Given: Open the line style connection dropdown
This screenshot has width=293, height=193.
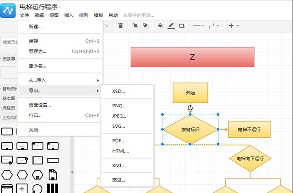Looking at the screenshot, I should point(198,26).
